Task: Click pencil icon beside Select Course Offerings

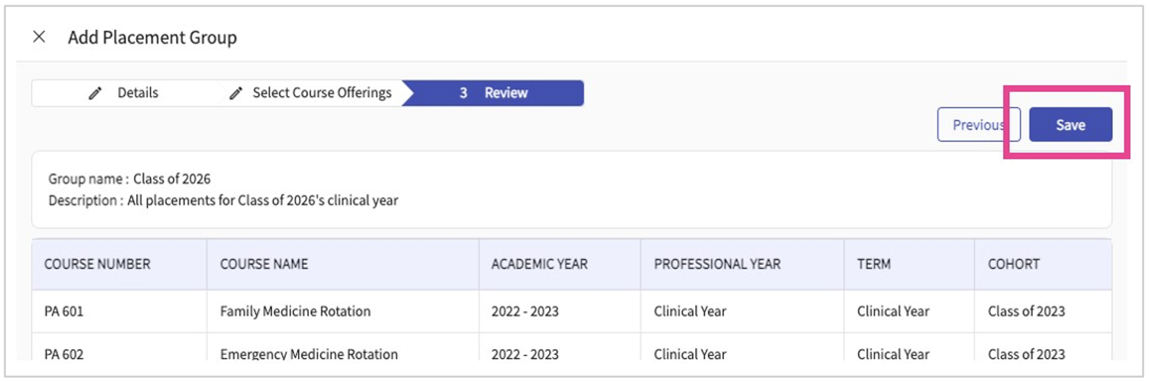Action: click(236, 93)
